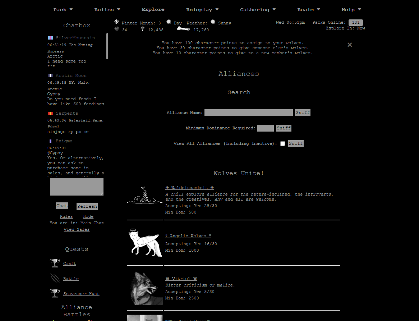Click Sniff next to Minimum Dominance
The height and width of the screenshot is (321, 419).
coord(284,128)
